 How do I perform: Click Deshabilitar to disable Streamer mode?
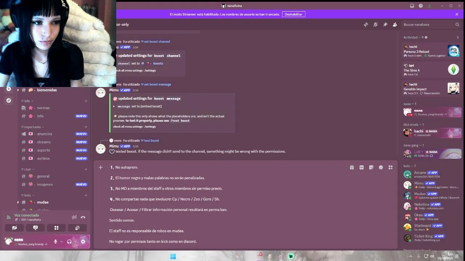[x=294, y=14]
